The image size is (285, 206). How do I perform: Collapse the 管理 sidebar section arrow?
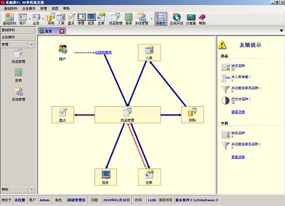[x=31, y=44]
